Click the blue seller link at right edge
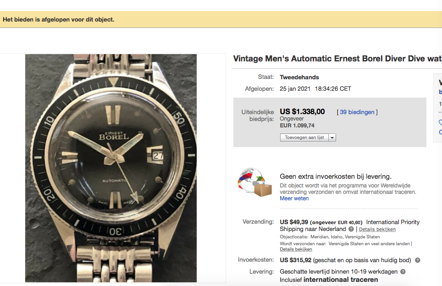Viewport: 442px width, 286px height. 440,92
